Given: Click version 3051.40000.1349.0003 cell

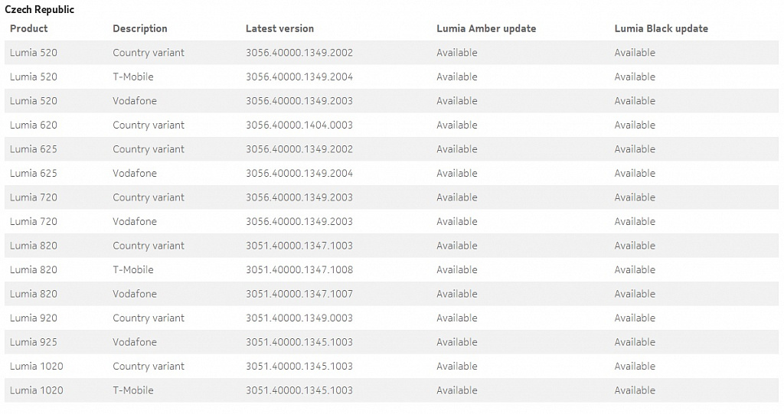Looking at the screenshot, I should coord(299,318).
